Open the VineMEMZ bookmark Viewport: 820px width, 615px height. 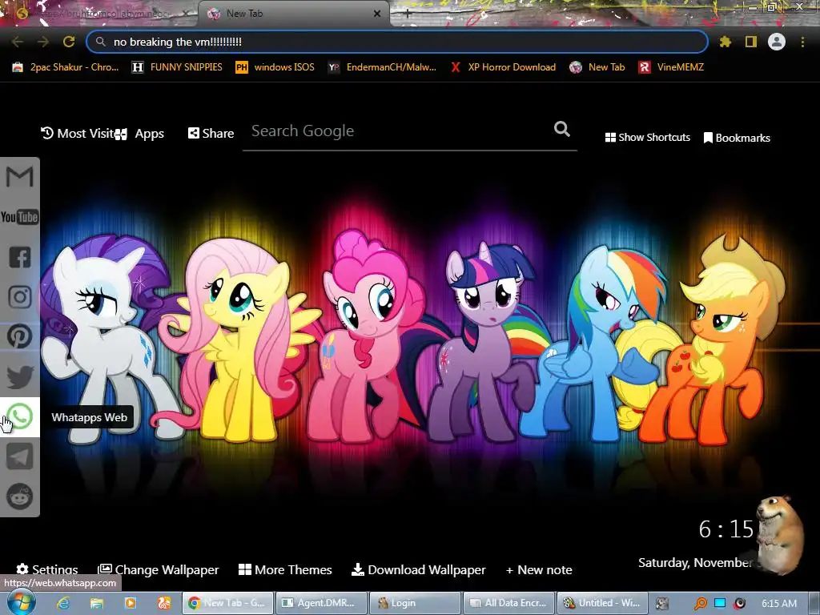pyautogui.click(x=672, y=67)
